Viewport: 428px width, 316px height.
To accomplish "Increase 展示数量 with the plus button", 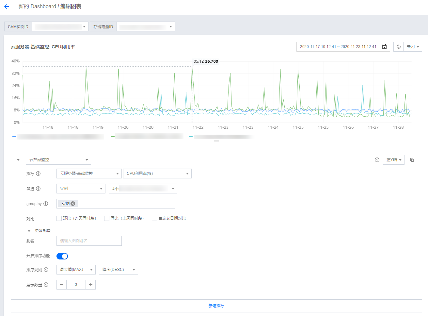I will point(90,285).
